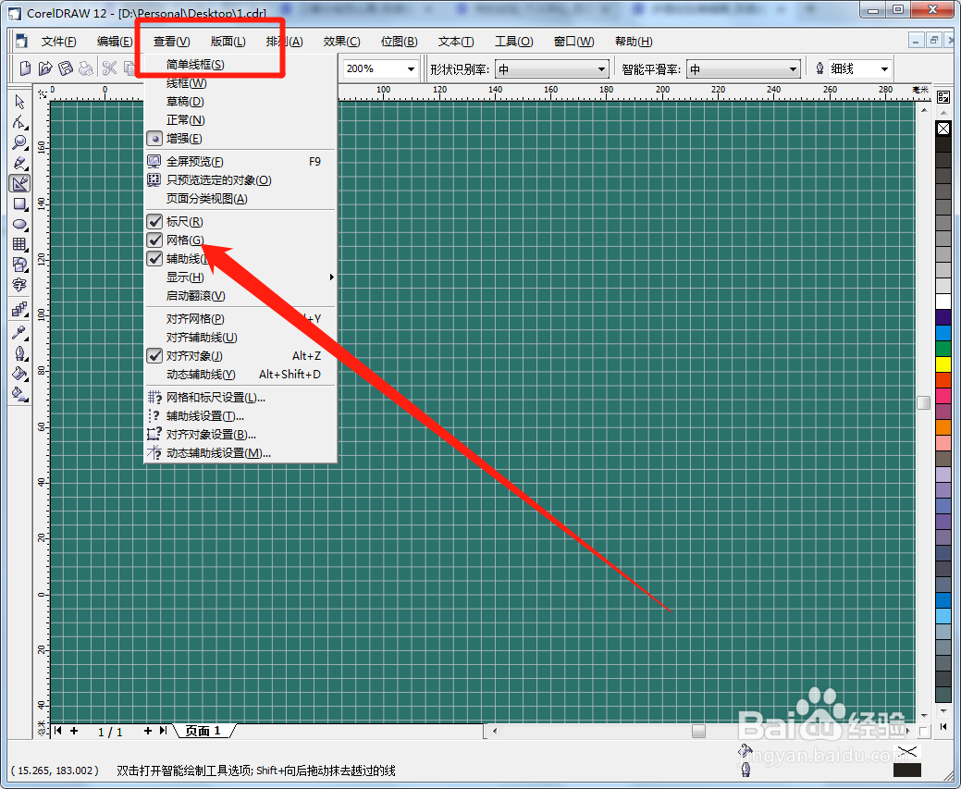The width and height of the screenshot is (961, 789).
Task: Expand color palette flyout at bottom
Action: click(943, 726)
